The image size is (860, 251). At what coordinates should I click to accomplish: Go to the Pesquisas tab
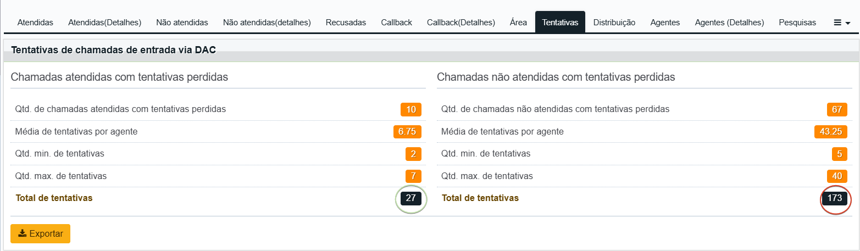pos(797,23)
